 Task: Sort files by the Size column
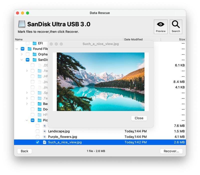(x=182, y=39)
